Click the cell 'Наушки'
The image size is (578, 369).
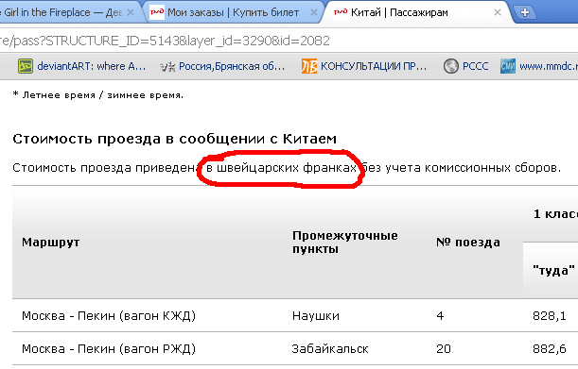point(316,315)
